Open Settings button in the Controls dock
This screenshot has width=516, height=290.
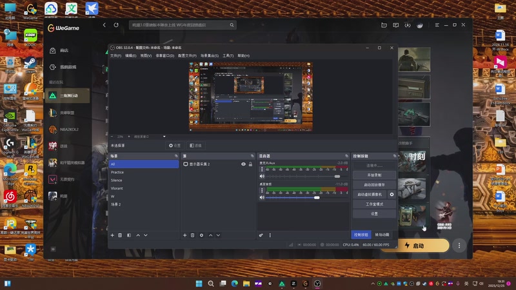click(x=375, y=214)
